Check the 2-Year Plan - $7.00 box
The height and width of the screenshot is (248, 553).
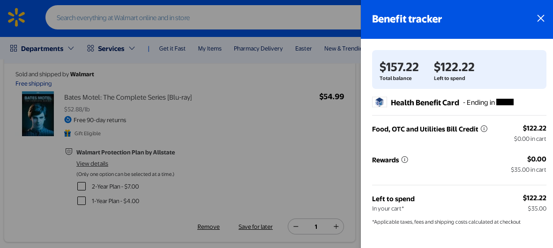[x=82, y=186]
